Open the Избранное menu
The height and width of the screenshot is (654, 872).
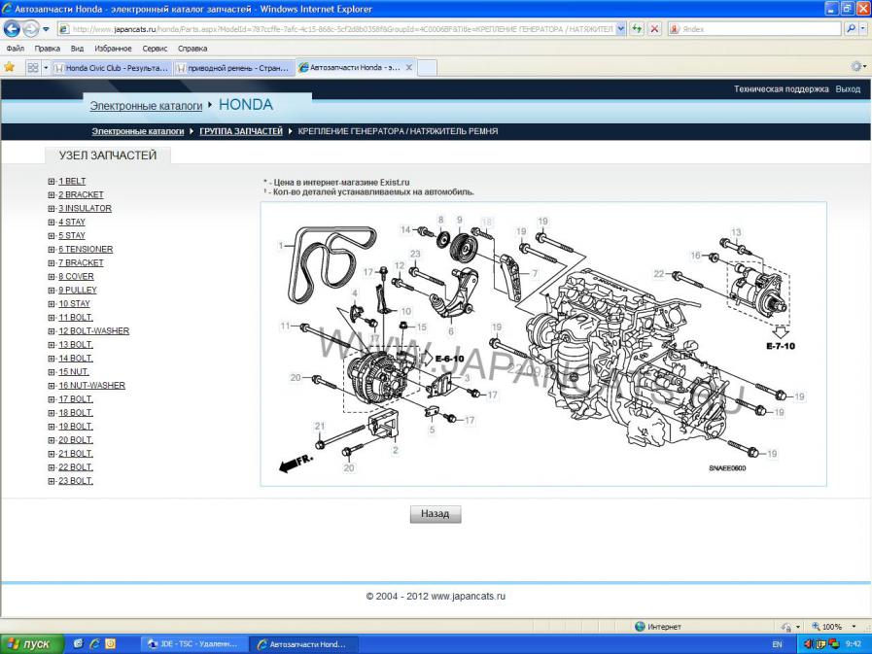pyautogui.click(x=113, y=49)
